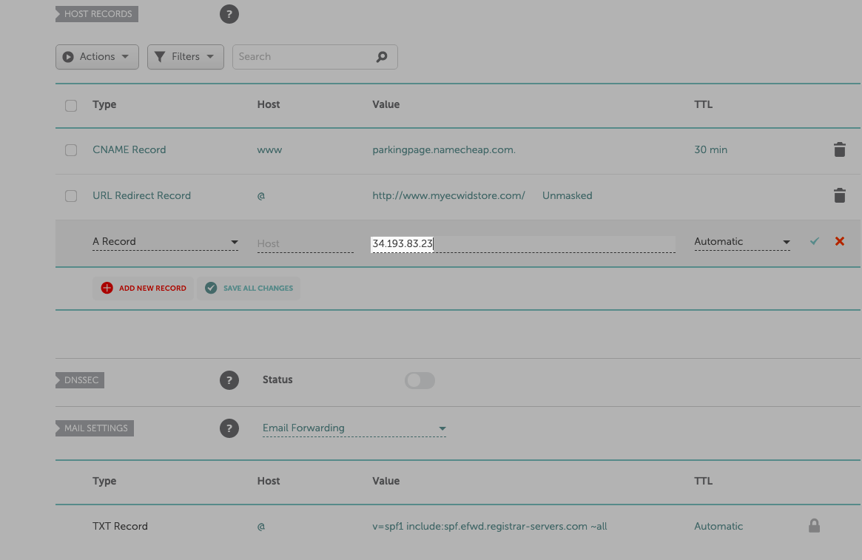
Task: Open the TTL Automatic dropdown
Action: (x=741, y=241)
